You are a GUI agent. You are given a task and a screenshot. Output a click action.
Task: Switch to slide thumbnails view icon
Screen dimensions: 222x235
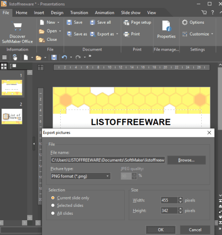pyautogui.click(x=4, y=66)
